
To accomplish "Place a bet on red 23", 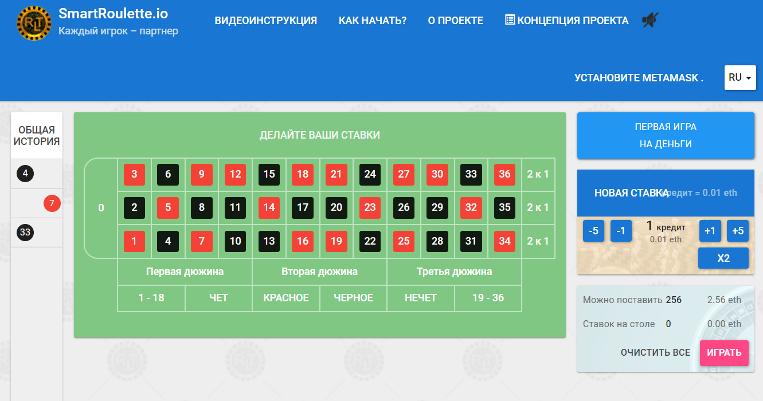I will click(370, 207).
